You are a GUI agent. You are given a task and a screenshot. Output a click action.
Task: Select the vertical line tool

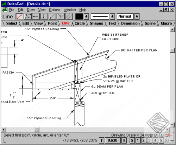point(44,16)
